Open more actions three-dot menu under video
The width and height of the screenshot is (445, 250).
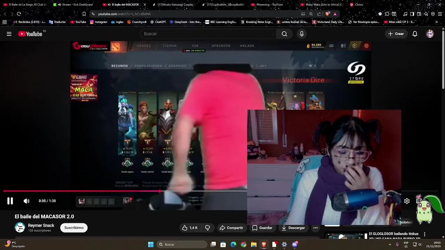315,228
